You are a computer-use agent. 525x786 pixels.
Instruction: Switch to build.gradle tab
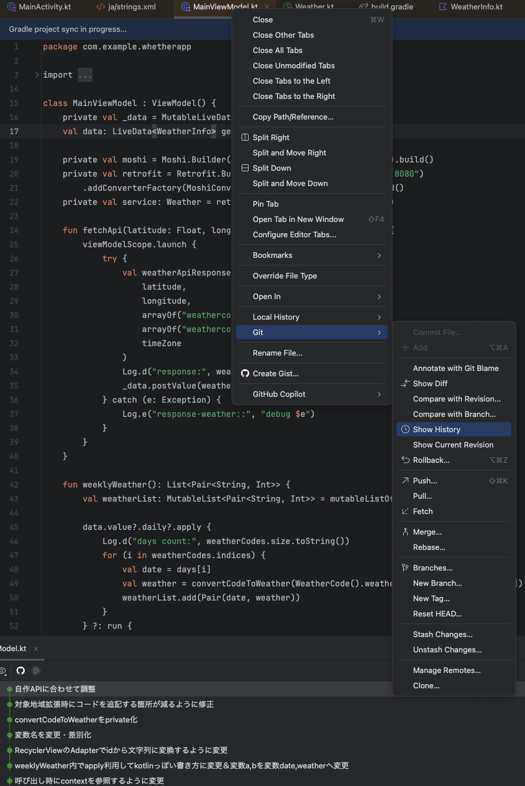coord(392,7)
